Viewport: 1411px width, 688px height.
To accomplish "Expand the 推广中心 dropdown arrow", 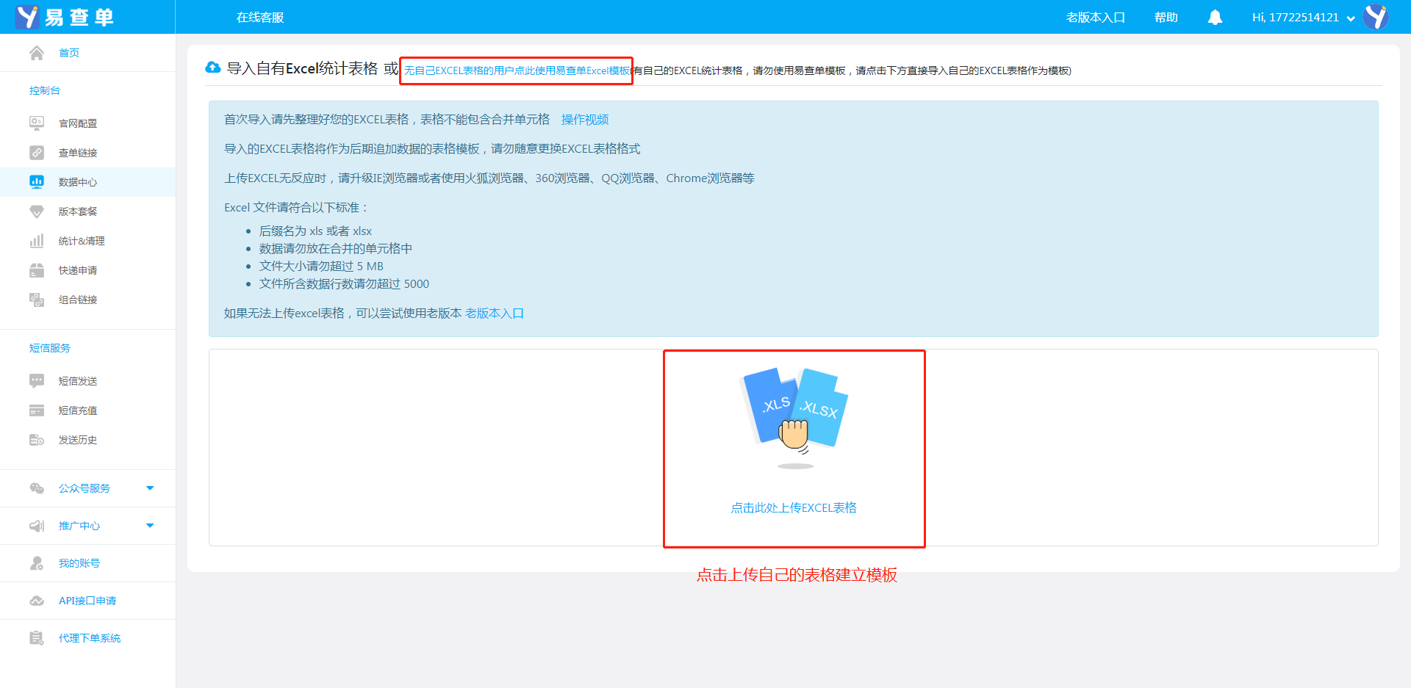I will (150, 526).
